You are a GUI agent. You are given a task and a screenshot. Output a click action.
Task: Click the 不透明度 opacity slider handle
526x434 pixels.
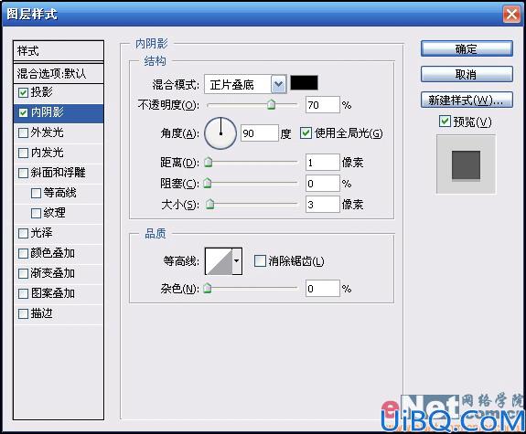point(271,104)
